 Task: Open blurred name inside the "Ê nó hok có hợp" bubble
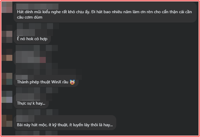26,32
